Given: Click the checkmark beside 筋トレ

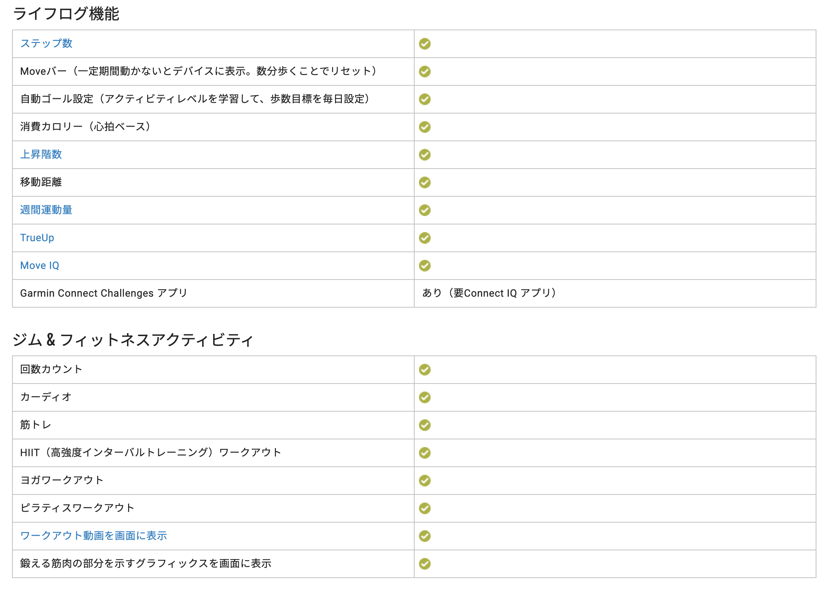Looking at the screenshot, I should pyautogui.click(x=425, y=425).
